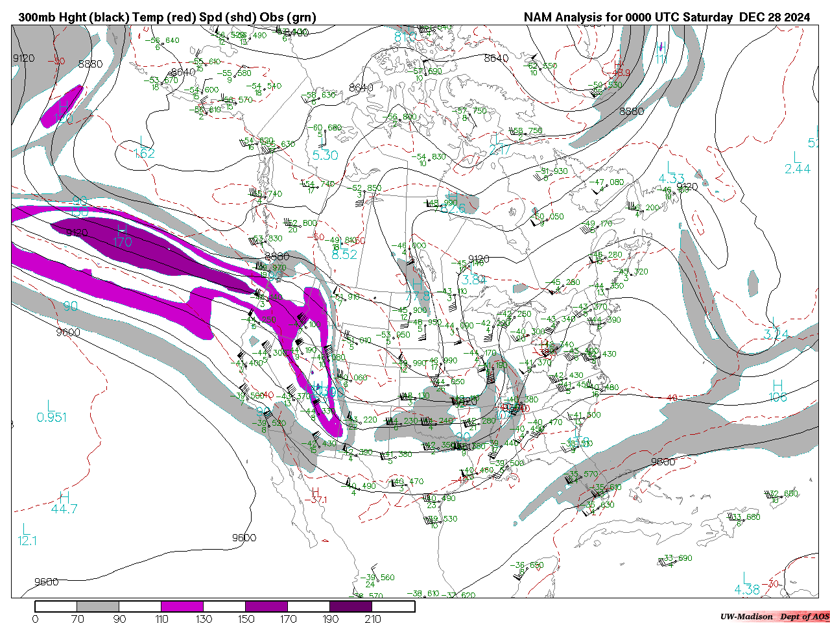
Task: Click the UW-Madison Dept of AOS credit
Action: [x=774, y=617]
